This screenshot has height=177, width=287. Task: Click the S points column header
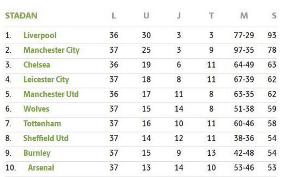click(274, 16)
